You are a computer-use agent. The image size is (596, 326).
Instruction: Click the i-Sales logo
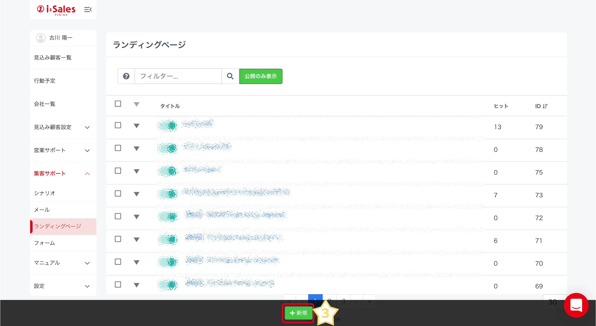point(56,10)
